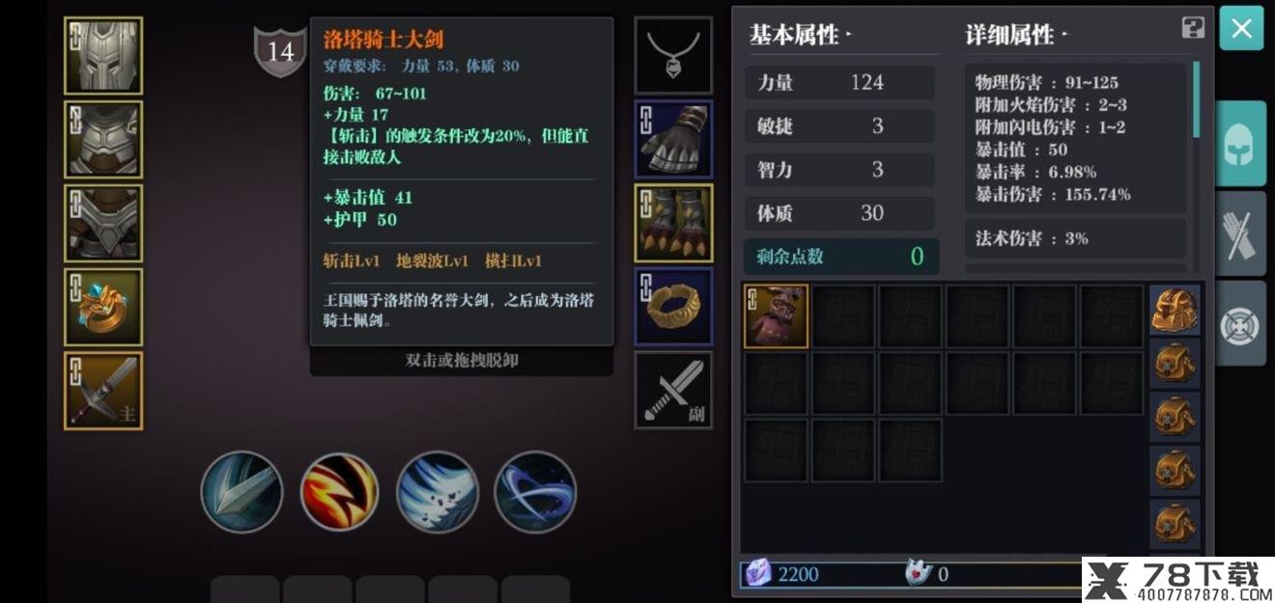The height and width of the screenshot is (603, 1275).
Task: Switch to the crossed weapons tab
Action: (x=1240, y=233)
